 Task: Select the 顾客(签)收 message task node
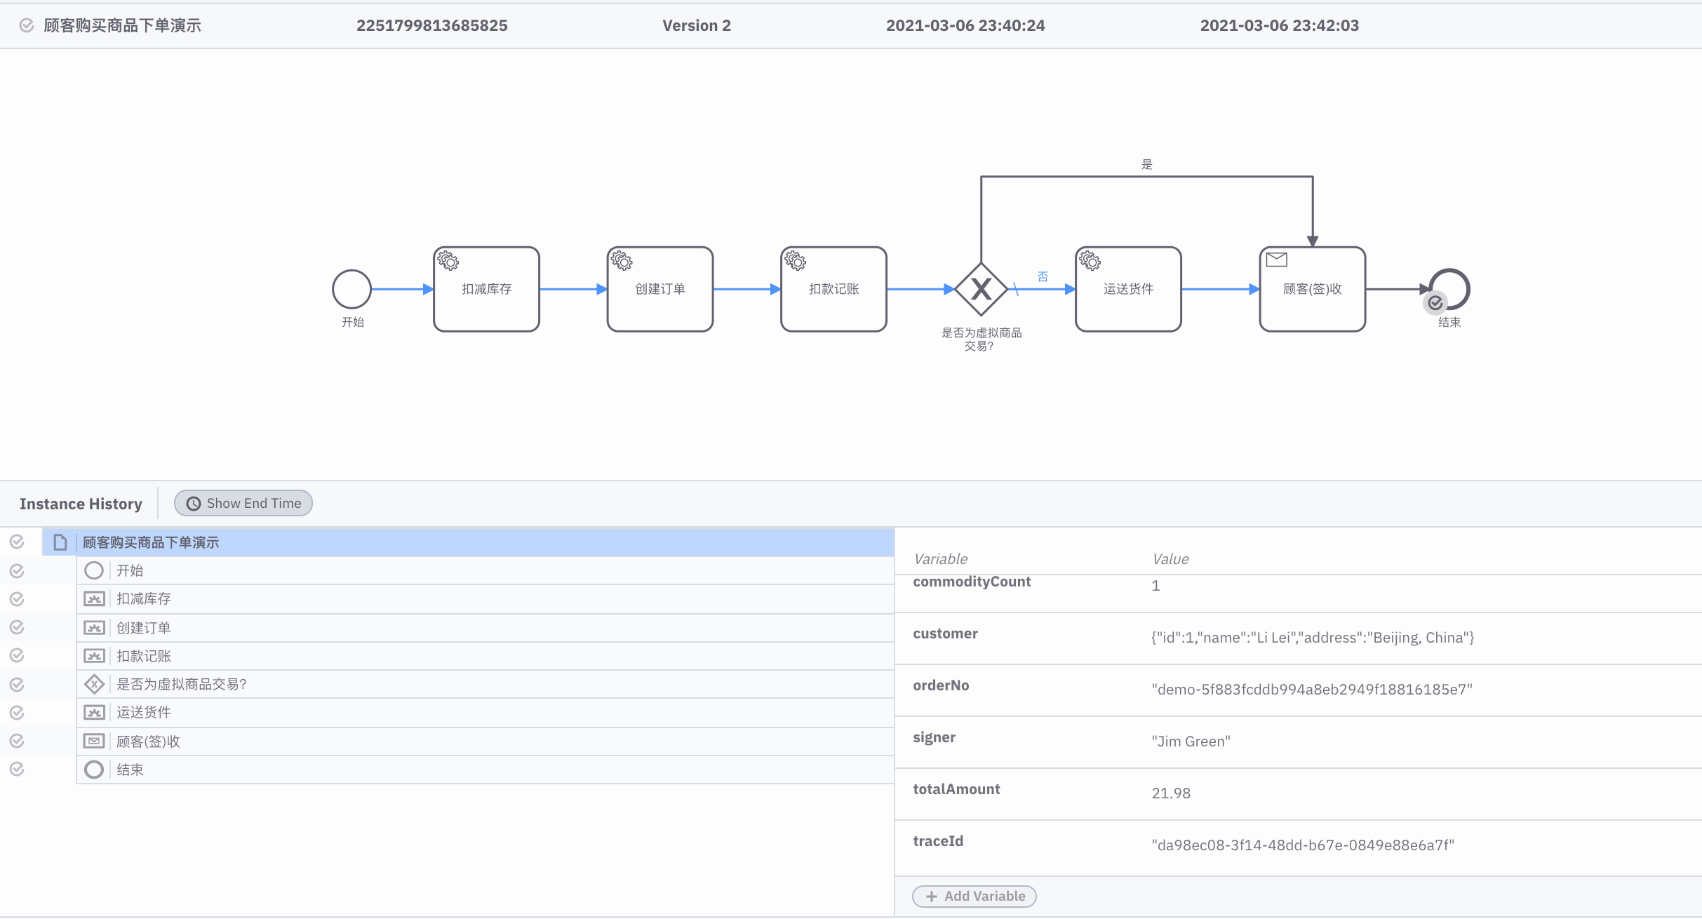point(1312,289)
